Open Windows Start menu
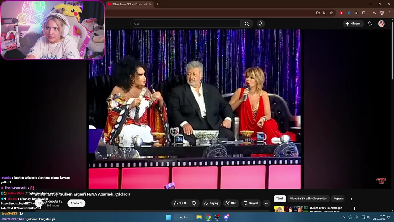Image resolution: width=394 pixels, height=222 pixels. (168, 217)
